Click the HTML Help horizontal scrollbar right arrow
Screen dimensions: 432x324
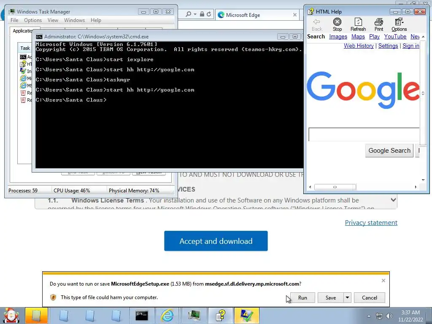click(416, 187)
